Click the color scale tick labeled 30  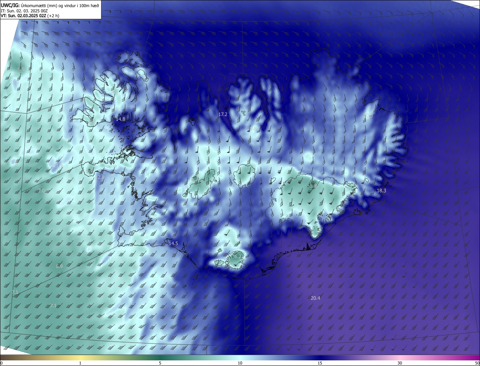tap(400, 363)
